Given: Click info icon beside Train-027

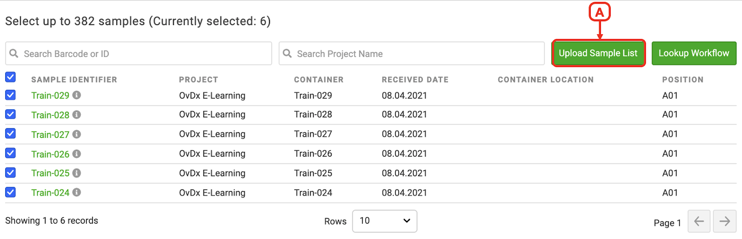Looking at the screenshot, I should pyautogui.click(x=77, y=134).
